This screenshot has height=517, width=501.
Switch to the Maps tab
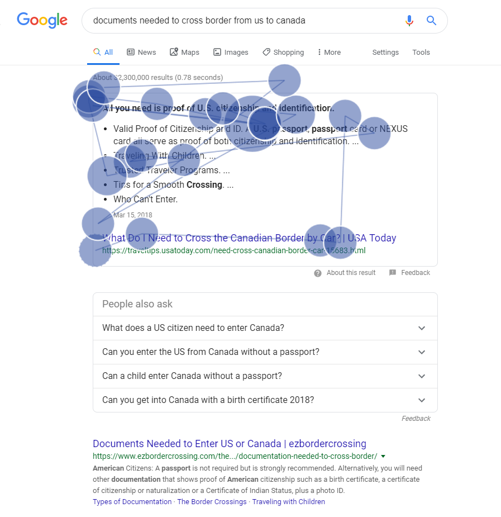coord(184,52)
